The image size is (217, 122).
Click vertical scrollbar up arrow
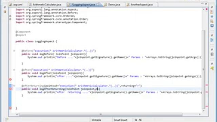coord(203,9)
